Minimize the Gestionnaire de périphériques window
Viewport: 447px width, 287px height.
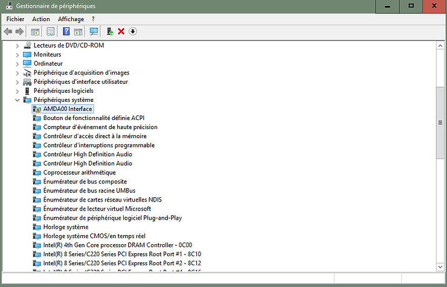pyautogui.click(x=387, y=6)
